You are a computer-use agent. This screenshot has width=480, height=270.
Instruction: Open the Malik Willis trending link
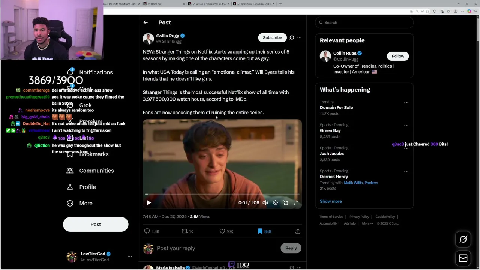tap(354, 183)
